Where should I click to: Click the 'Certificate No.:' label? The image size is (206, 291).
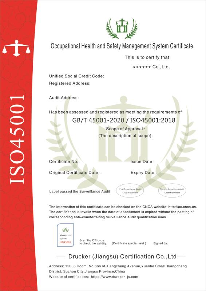(64, 162)
